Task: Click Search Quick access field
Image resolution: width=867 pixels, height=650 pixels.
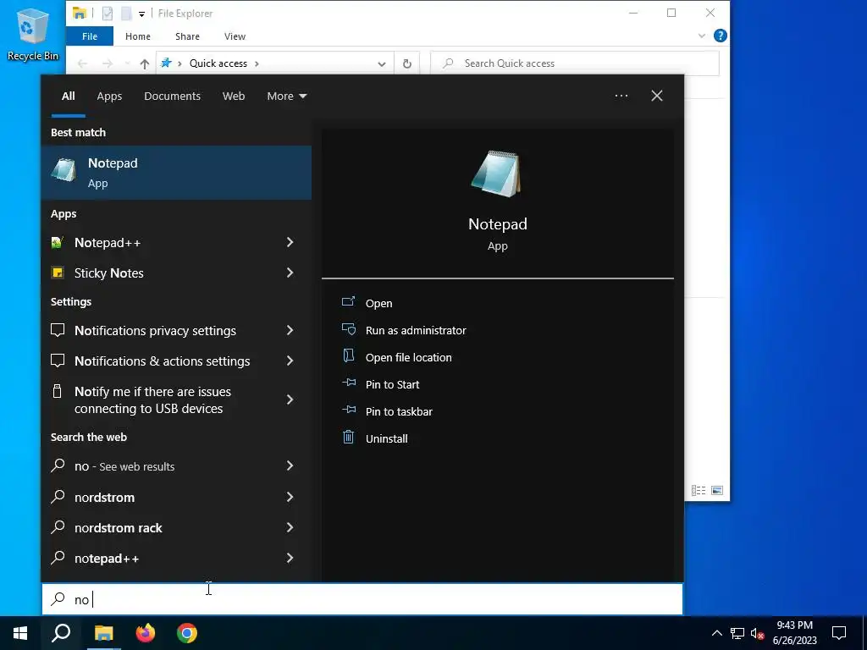Action: (x=575, y=63)
